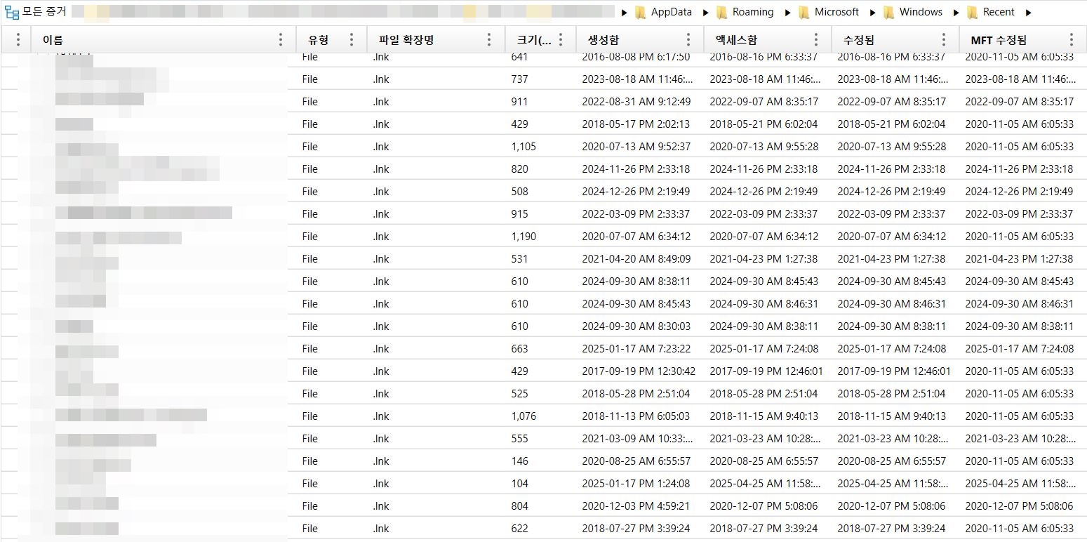Select created date 2025-01-17 PM 1:24:08
The height and width of the screenshot is (542, 1087).
(x=636, y=484)
